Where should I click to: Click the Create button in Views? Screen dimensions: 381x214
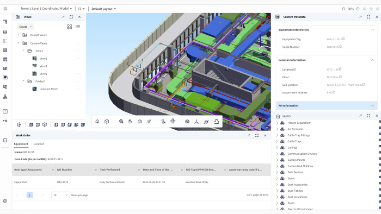click(25, 27)
